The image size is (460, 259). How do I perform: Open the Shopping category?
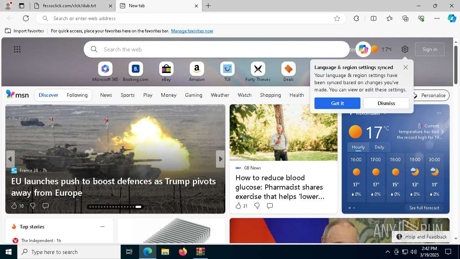pos(270,95)
